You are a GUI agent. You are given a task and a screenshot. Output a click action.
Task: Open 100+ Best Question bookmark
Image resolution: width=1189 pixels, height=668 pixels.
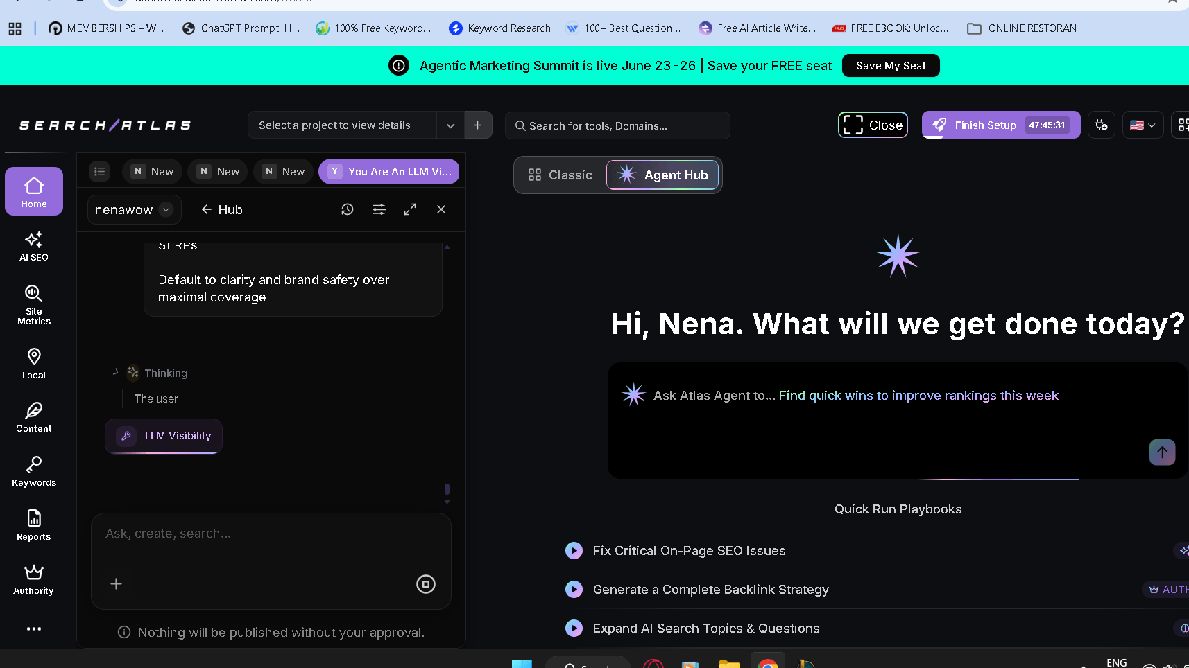point(624,28)
